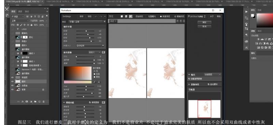Image resolution: width=273 pixels, height=125 pixels.
Task: Open portrait size auto-detect dropdown
Action: tap(90, 46)
